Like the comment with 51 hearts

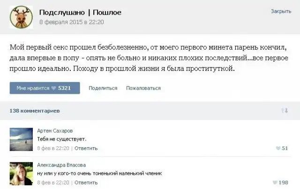[282, 148]
